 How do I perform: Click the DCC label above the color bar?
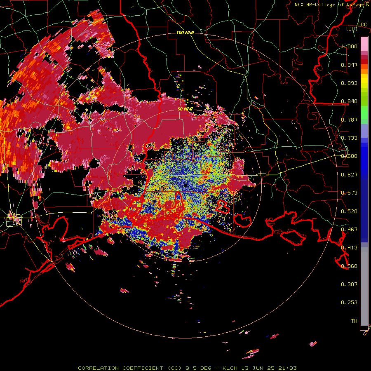click(362, 25)
